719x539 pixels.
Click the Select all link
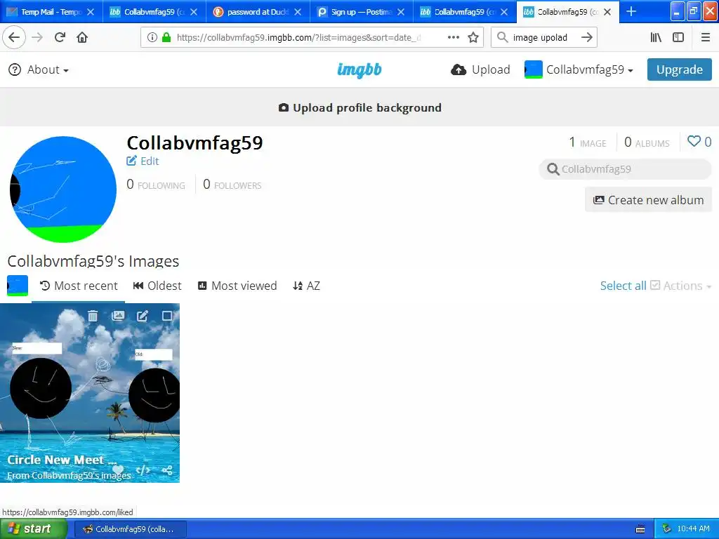(624, 286)
